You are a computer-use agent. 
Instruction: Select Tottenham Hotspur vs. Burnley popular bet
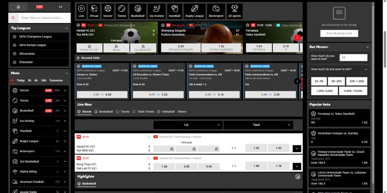tap(339, 137)
